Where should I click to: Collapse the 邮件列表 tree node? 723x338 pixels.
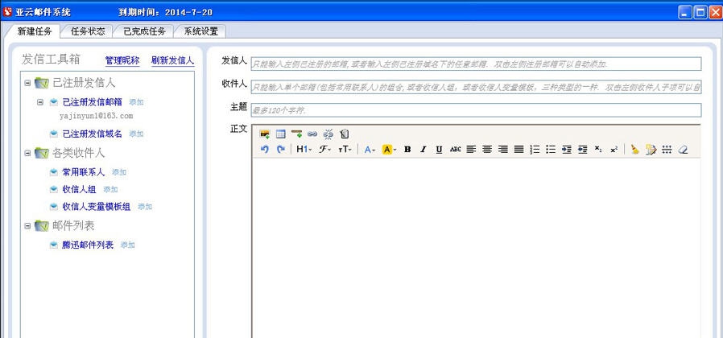click(27, 226)
